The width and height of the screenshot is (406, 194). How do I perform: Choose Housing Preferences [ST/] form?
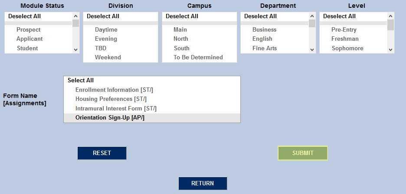(111, 99)
